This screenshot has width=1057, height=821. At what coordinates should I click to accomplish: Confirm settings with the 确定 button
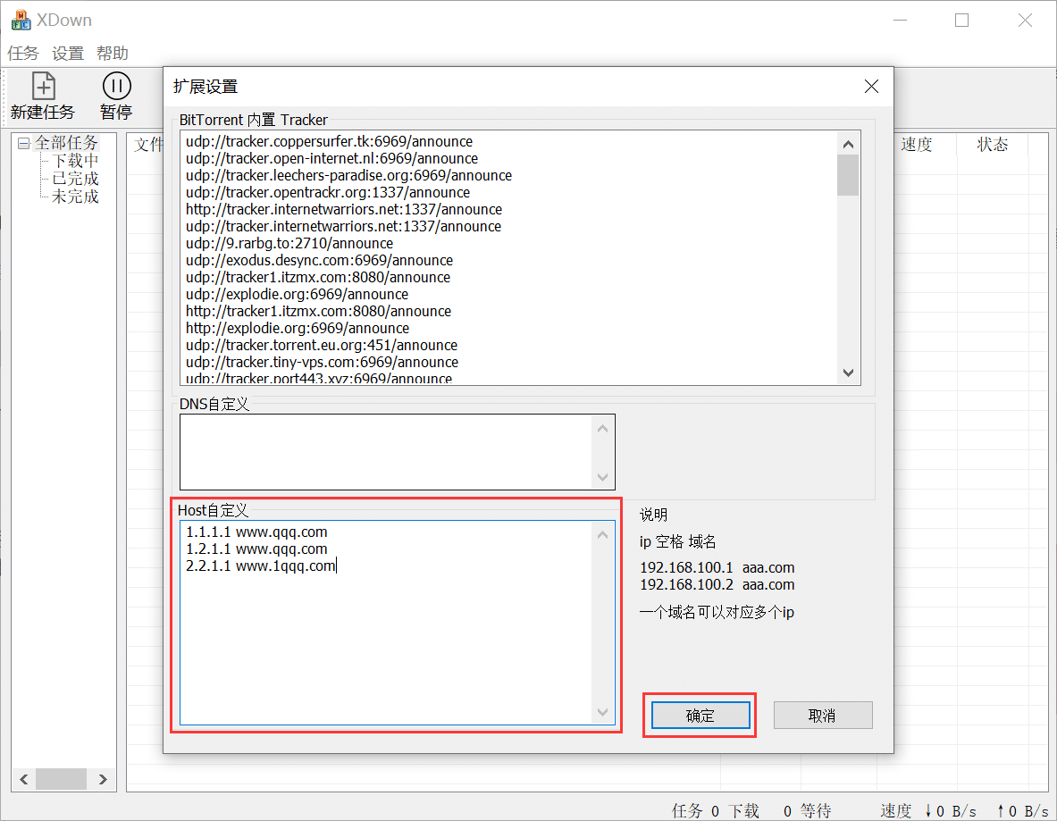pyautogui.click(x=700, y=715)
